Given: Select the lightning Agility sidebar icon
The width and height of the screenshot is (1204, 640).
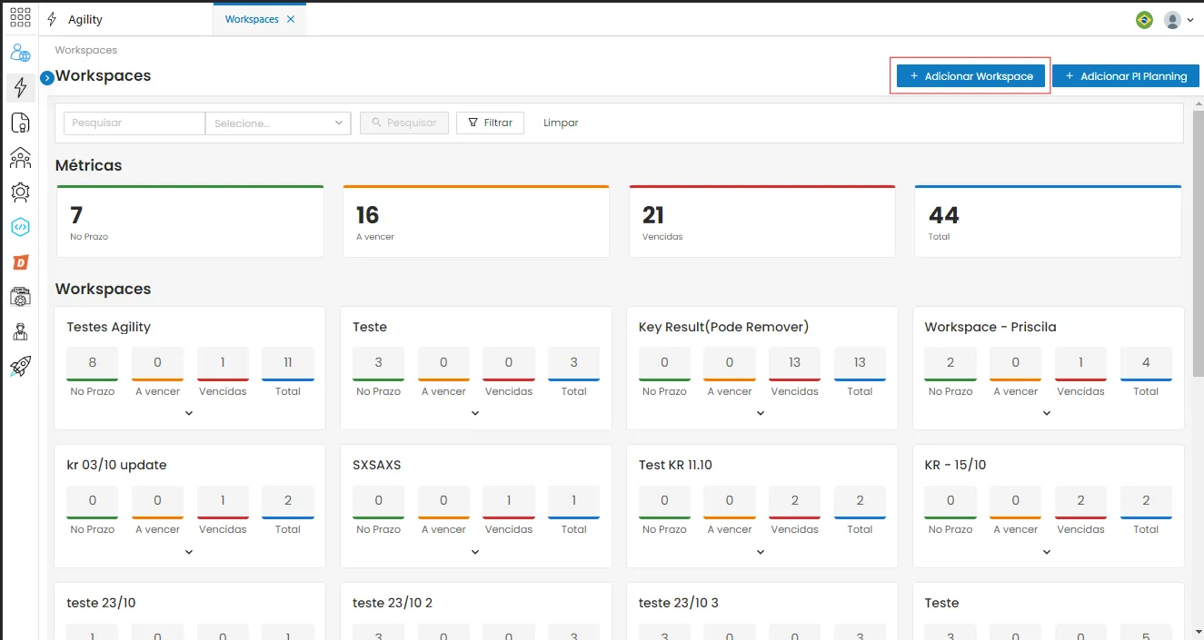Looking at the screenshot, I should (20, 87).
